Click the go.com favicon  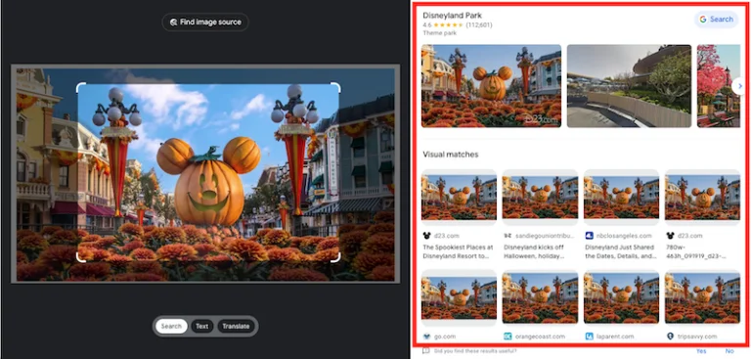[x=426, y=337]
